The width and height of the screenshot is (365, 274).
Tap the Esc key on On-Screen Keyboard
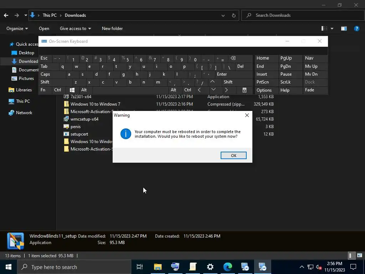tap(45, 58)
